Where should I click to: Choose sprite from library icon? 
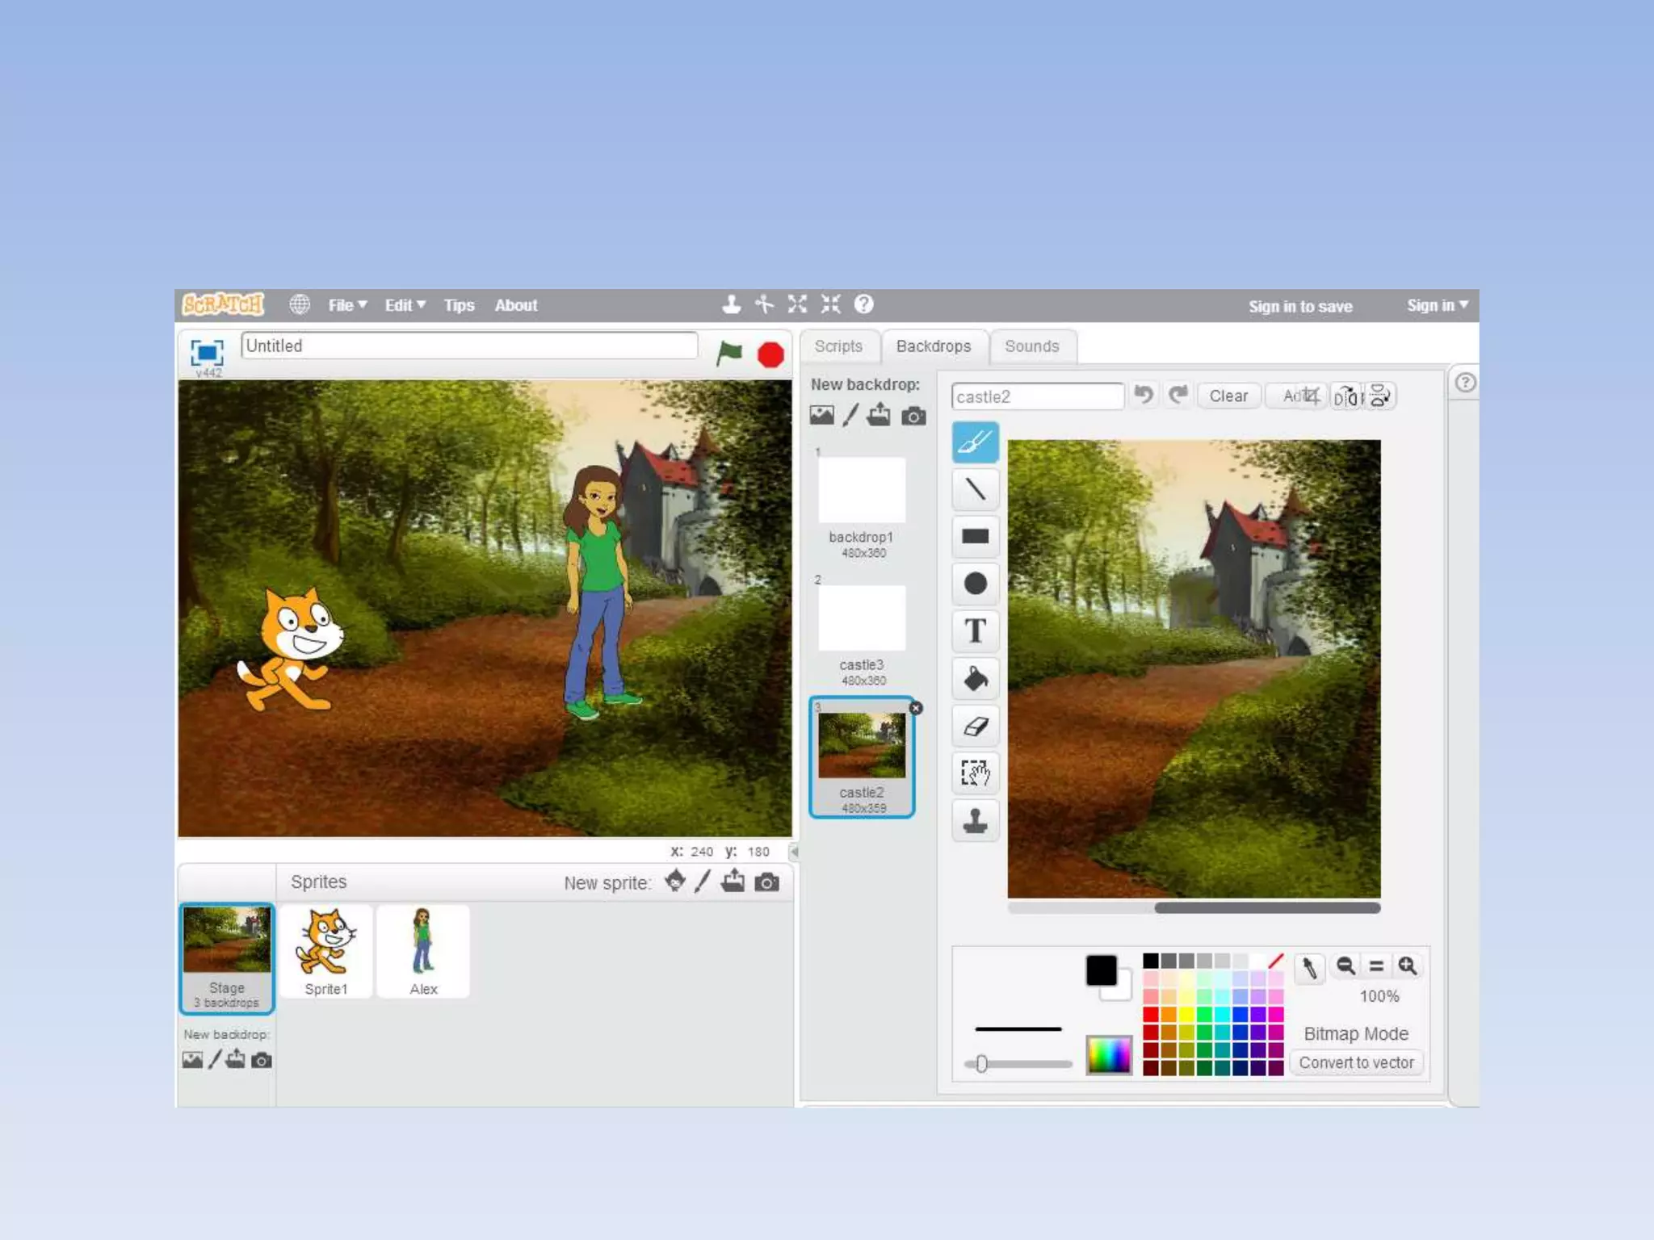click(675, 882)
